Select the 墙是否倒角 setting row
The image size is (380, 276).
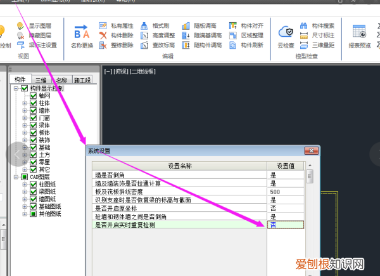point(180,174)
